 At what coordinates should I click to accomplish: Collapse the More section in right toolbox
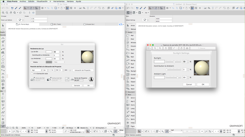pyautogui.click(x=126, y=95)
